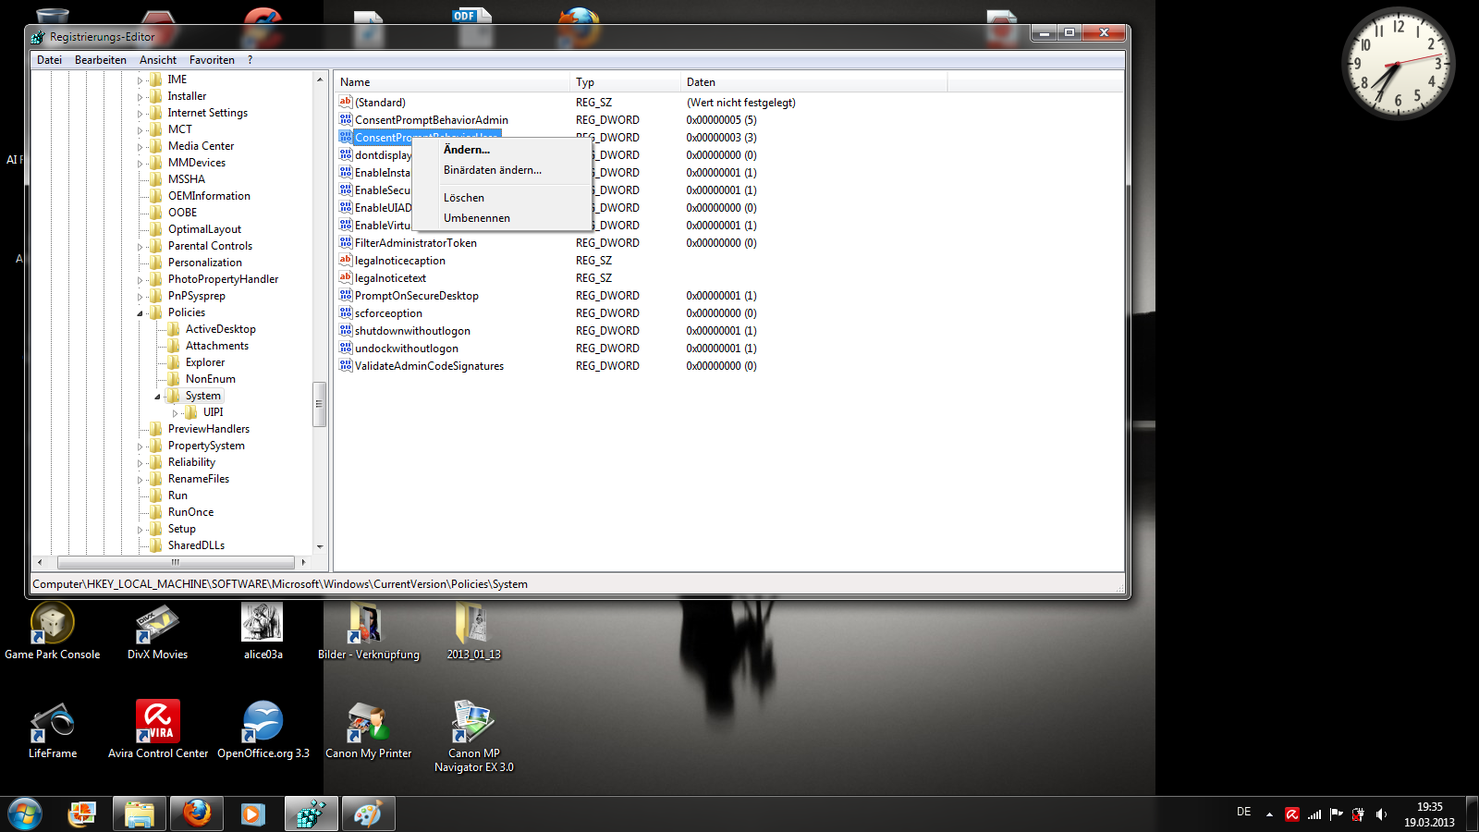Select the ActiveDesktop key

[220, 329]
